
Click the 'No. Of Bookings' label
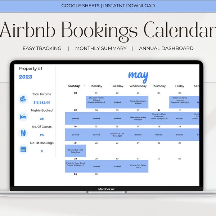point(42,143)
